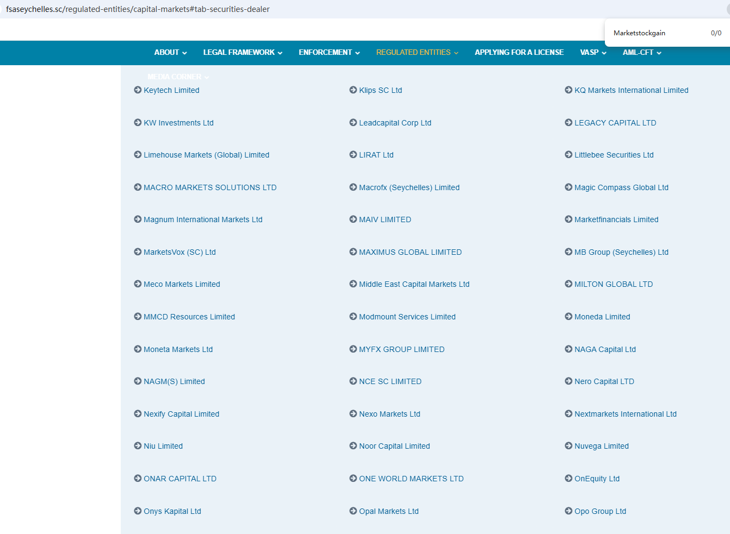View ONE WORLD MARKETS LTD details
Viewport: 730px width, 534px height.
[x=411, y=479]
